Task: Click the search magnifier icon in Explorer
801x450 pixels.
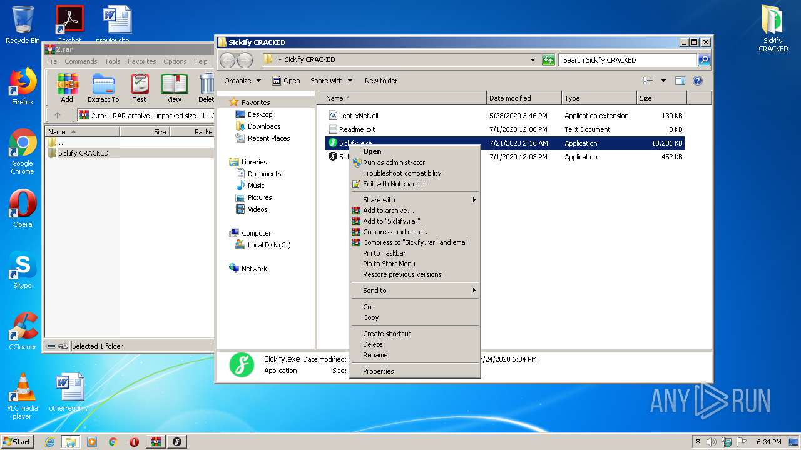Action: tap(704, 60)
